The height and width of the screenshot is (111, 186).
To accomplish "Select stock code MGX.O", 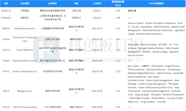I will (6, 91).
